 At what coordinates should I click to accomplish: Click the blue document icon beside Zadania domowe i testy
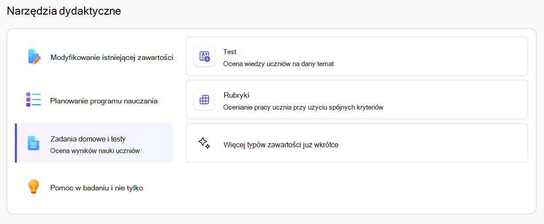pos(33,143)
